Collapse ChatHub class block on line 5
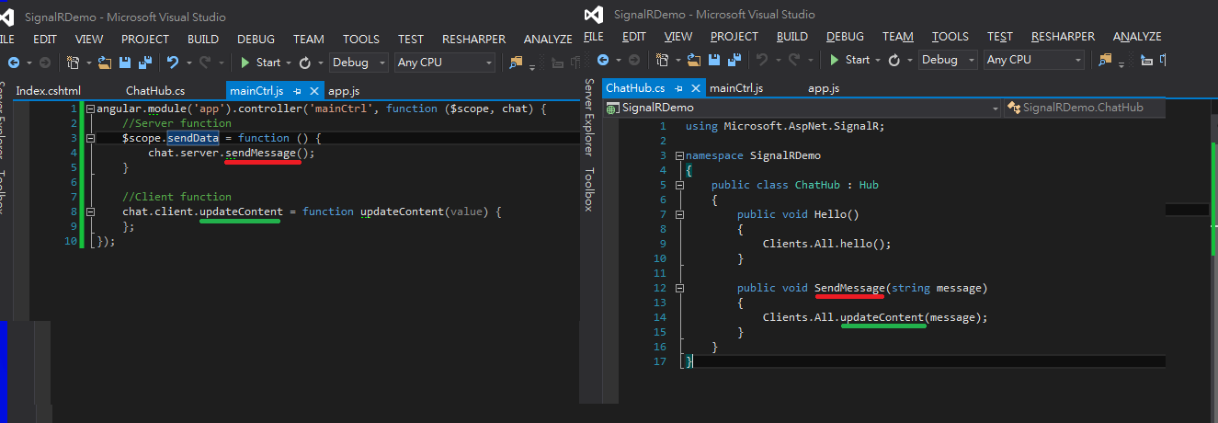 679,185
